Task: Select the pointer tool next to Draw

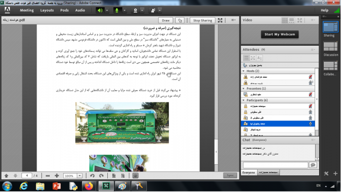Action: (180, 20)
